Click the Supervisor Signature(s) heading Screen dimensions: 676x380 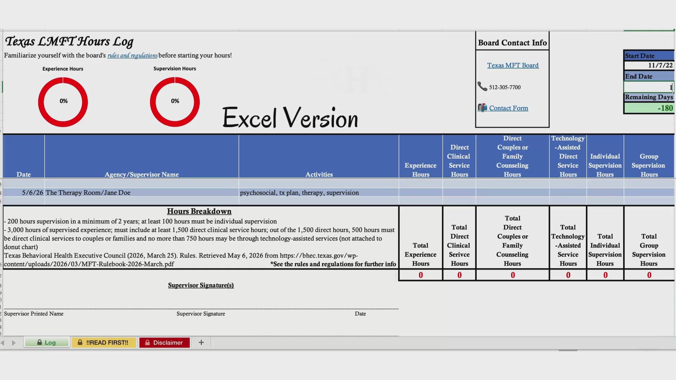tap(201, 285)
